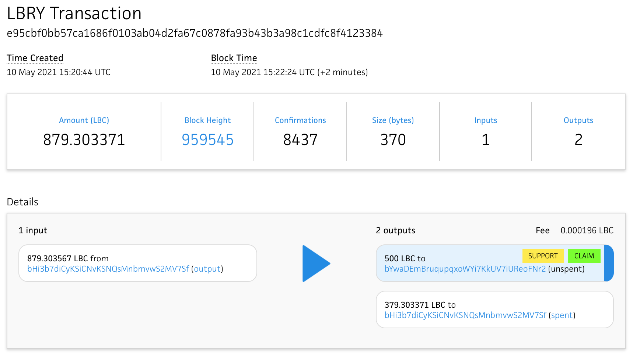
Task: Click the "Size (bytes)" label
Action: click(393, 120)
